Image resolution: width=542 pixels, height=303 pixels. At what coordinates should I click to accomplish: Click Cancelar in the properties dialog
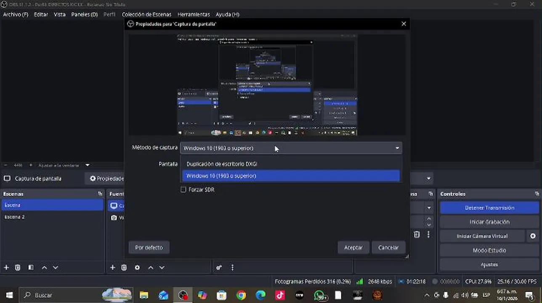(388, 247)
